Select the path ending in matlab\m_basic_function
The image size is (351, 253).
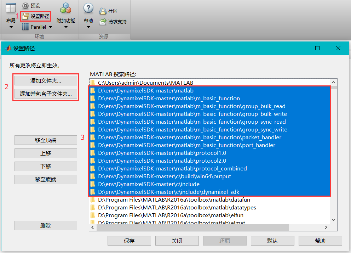[x=209, y=99]
